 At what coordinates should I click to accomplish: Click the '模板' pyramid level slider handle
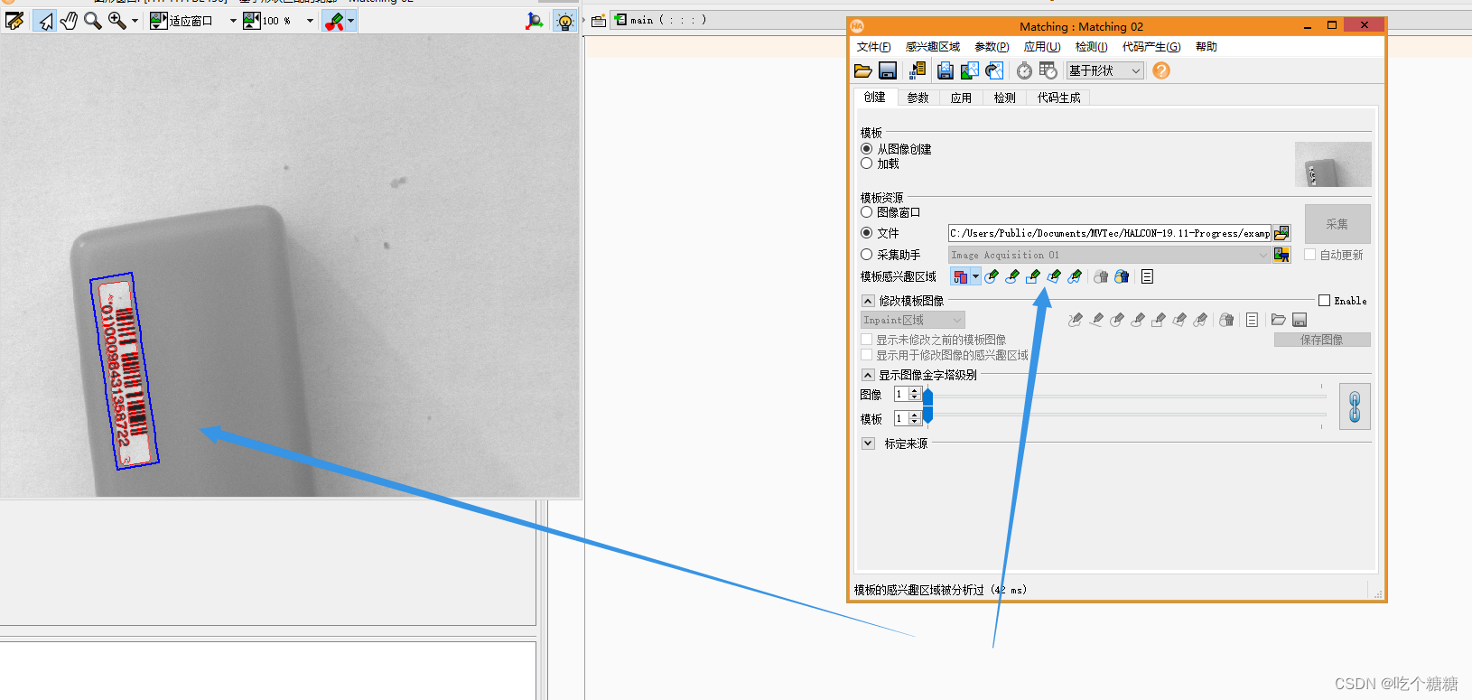click(x=927, y=415)
